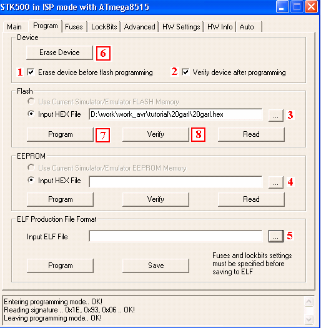
Task: Open the Fuses tab
Action: (x=74, y=27)
